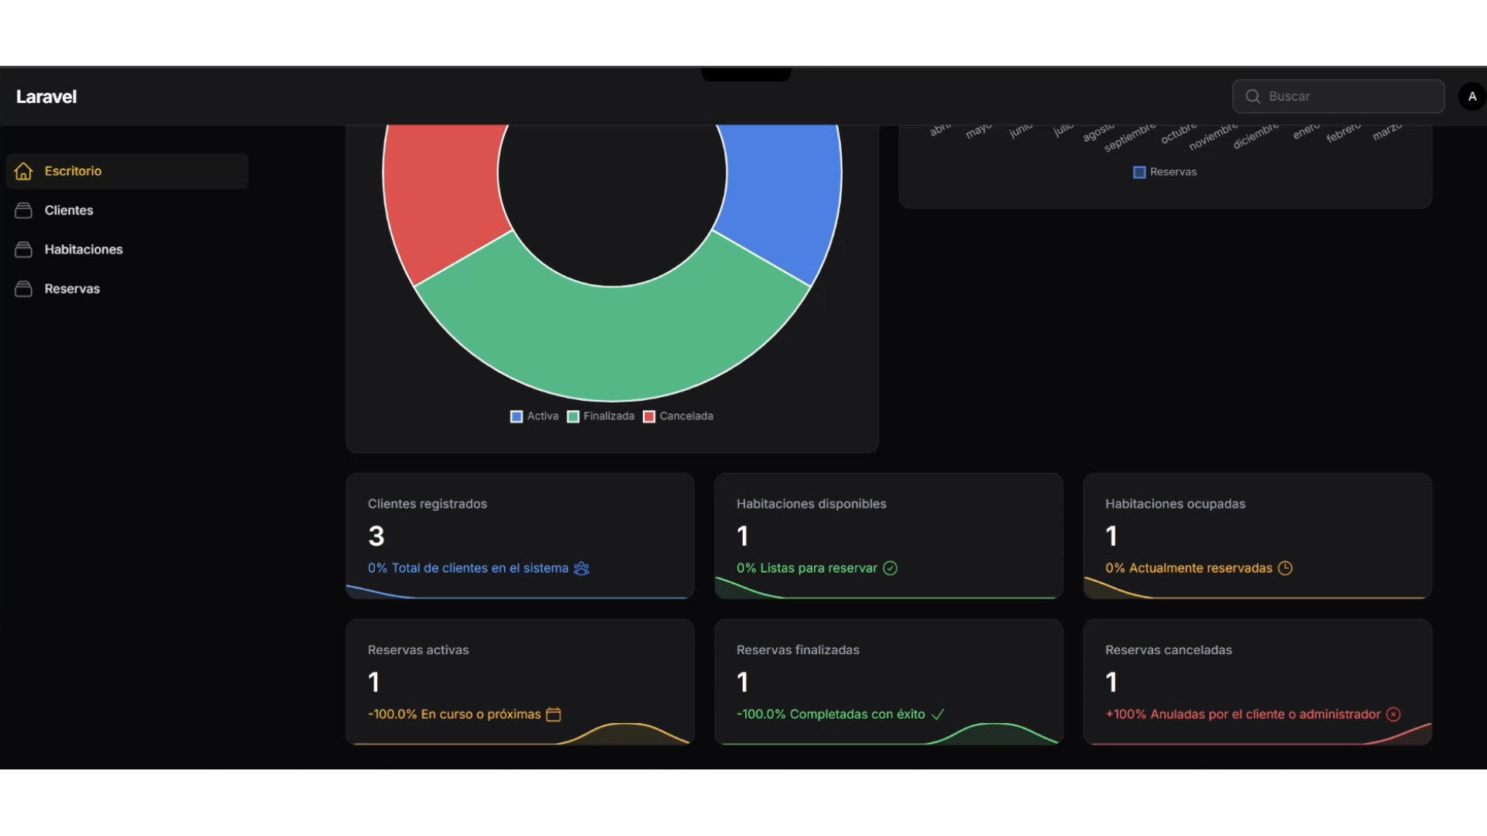The image size is (1487, 836).
Task: Click the Habitaciones sidebar icon
Action: pos(23,249)
